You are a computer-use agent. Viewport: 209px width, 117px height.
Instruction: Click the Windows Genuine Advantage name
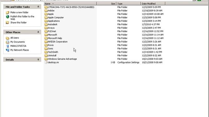click(62, 59)
